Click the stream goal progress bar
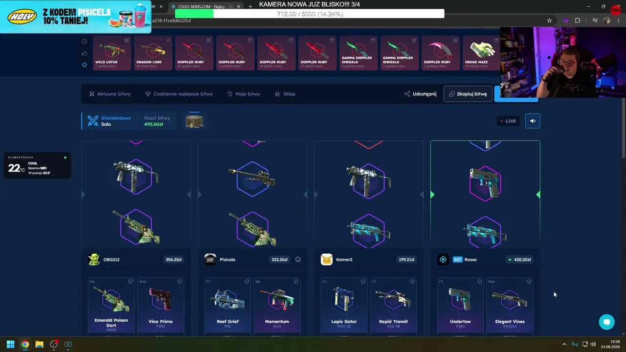Viewport: 626px width, 352px height. [310, 14]
